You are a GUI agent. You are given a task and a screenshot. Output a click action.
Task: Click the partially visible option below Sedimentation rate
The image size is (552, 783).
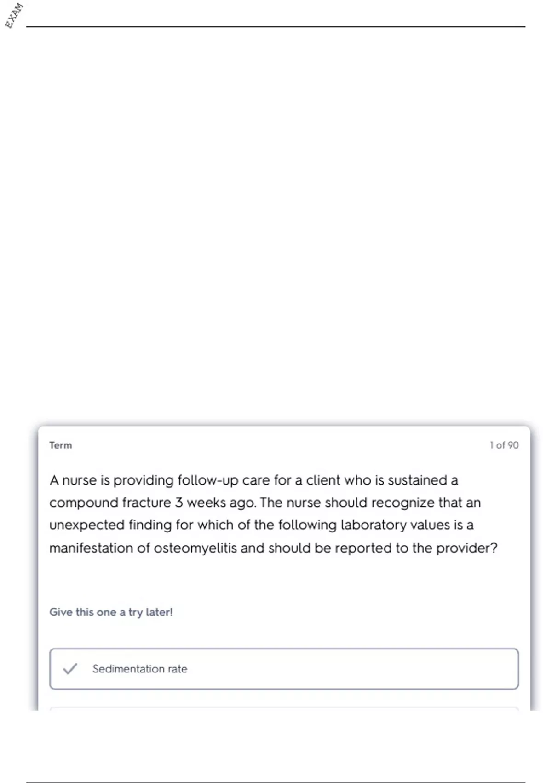point(284,708)
